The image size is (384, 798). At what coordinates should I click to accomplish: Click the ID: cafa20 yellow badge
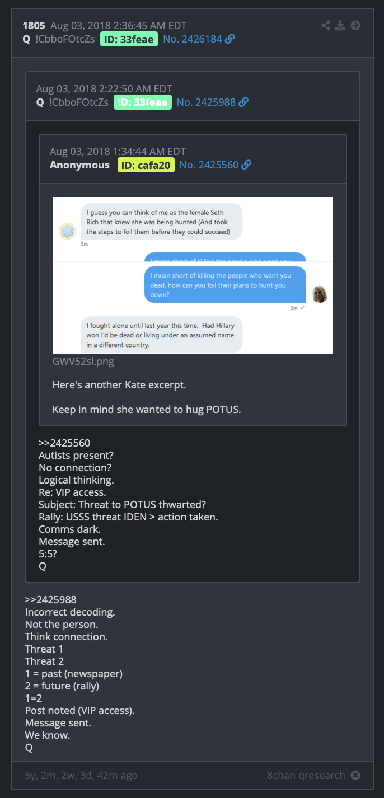[146, 165]
